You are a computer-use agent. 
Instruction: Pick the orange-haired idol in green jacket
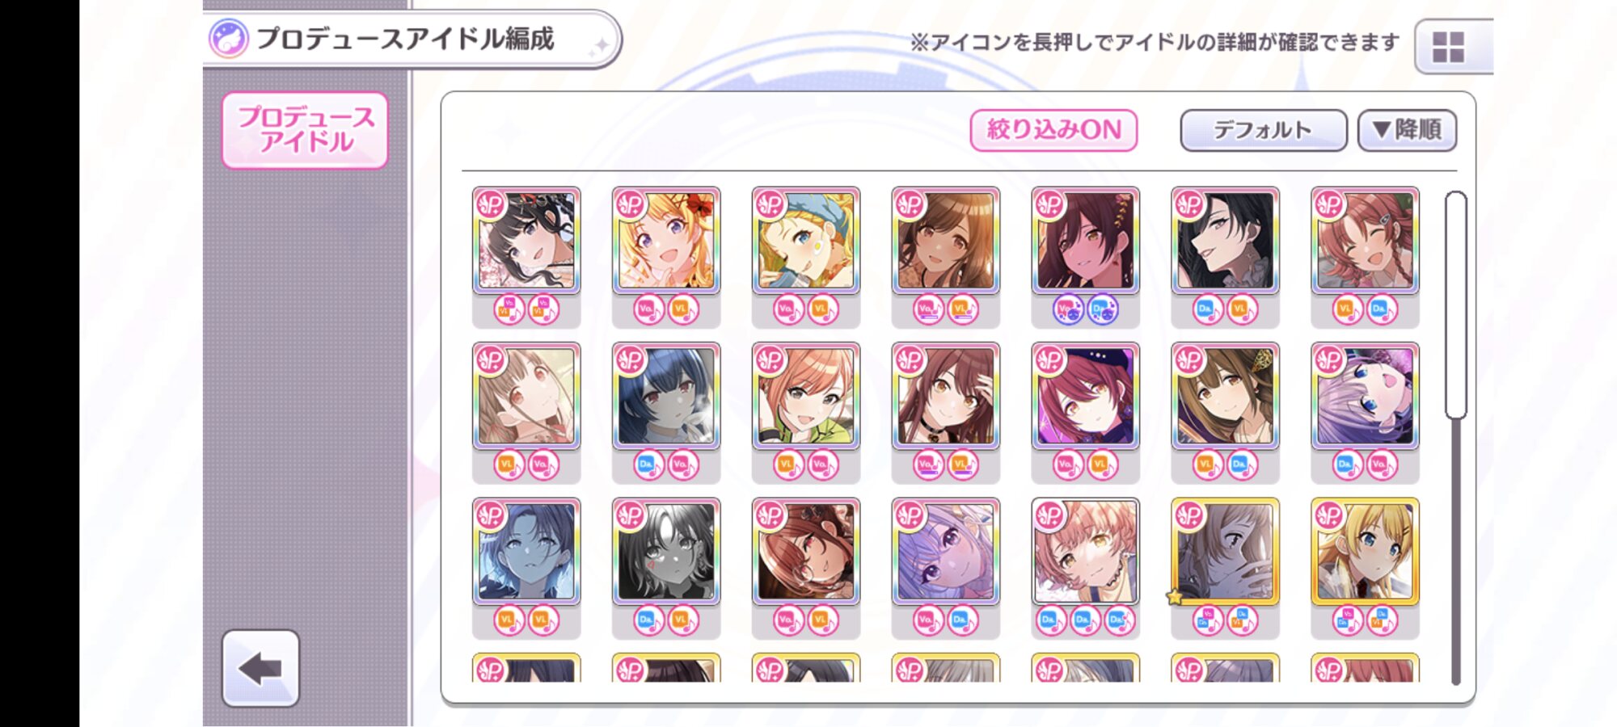click(805, 396)
